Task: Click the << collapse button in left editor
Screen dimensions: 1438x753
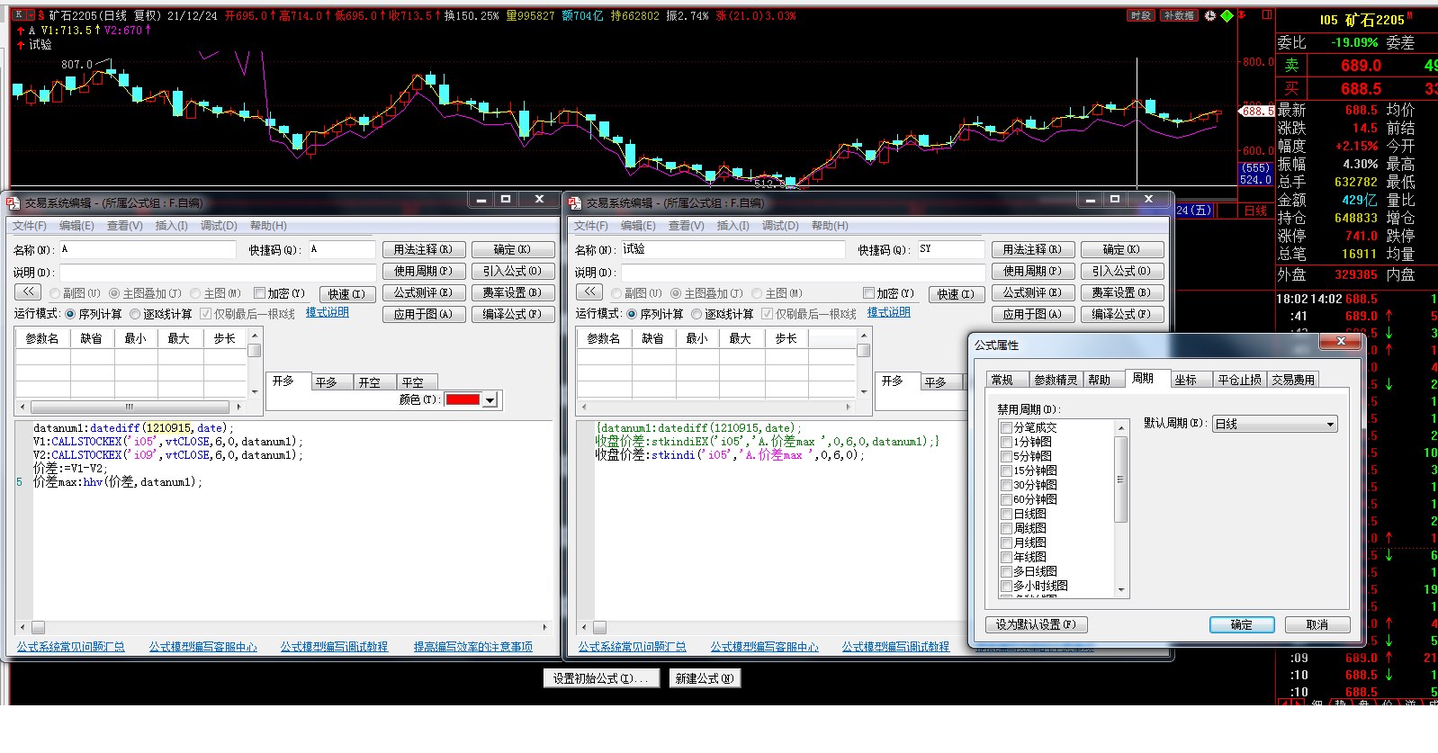Action: pos(28,291)
